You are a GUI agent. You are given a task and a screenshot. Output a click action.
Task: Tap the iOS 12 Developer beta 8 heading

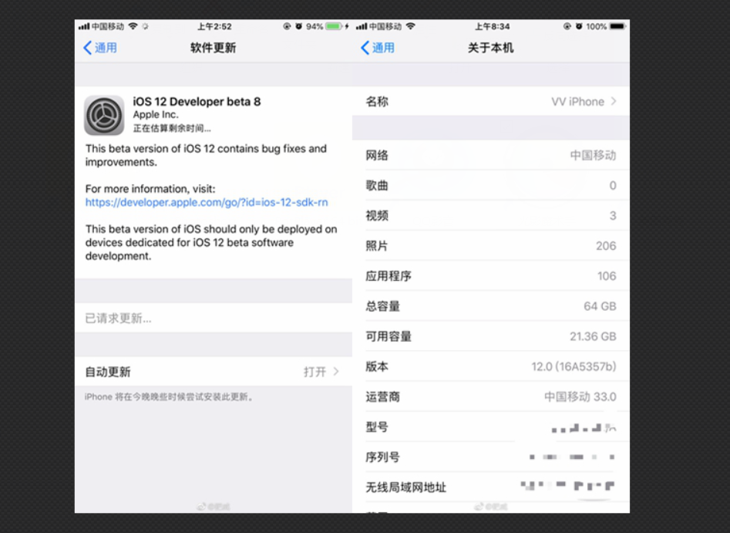coord(197,102)
